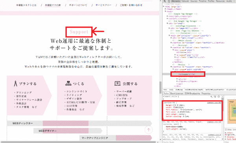The image size is (236, 143).
Task: Select the selected h2 Support node in DOM tree
Action: (187, 74)
